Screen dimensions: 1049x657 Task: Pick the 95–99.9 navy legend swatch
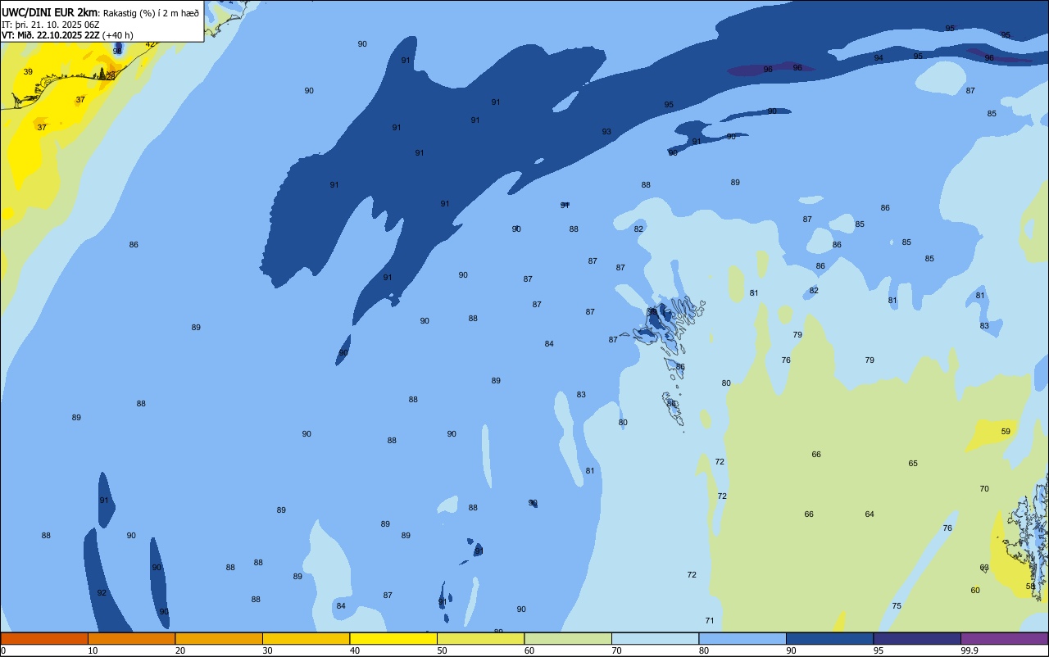917,638
